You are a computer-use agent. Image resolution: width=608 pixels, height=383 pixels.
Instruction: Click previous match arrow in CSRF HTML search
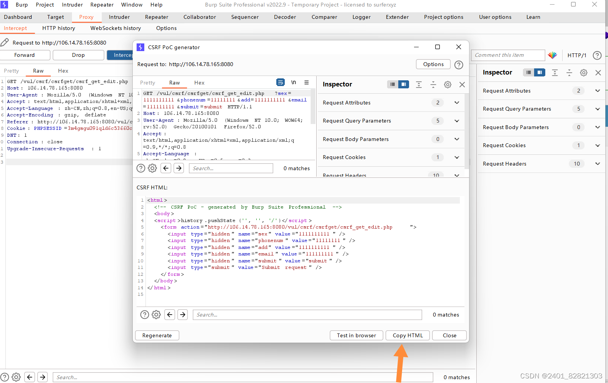[x=170, y=315]
